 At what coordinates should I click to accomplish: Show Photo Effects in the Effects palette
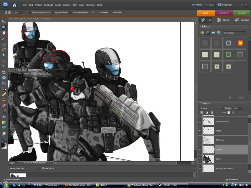point(213,33)
